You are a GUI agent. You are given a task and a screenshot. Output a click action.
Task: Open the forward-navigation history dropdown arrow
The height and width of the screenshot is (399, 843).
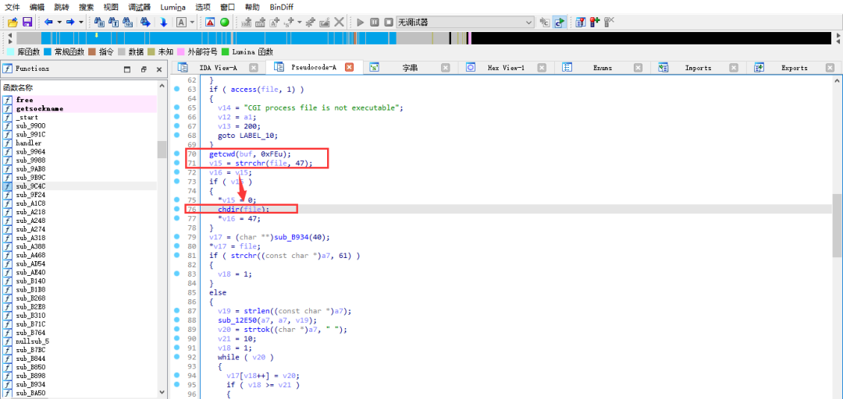tap(80, 22)
